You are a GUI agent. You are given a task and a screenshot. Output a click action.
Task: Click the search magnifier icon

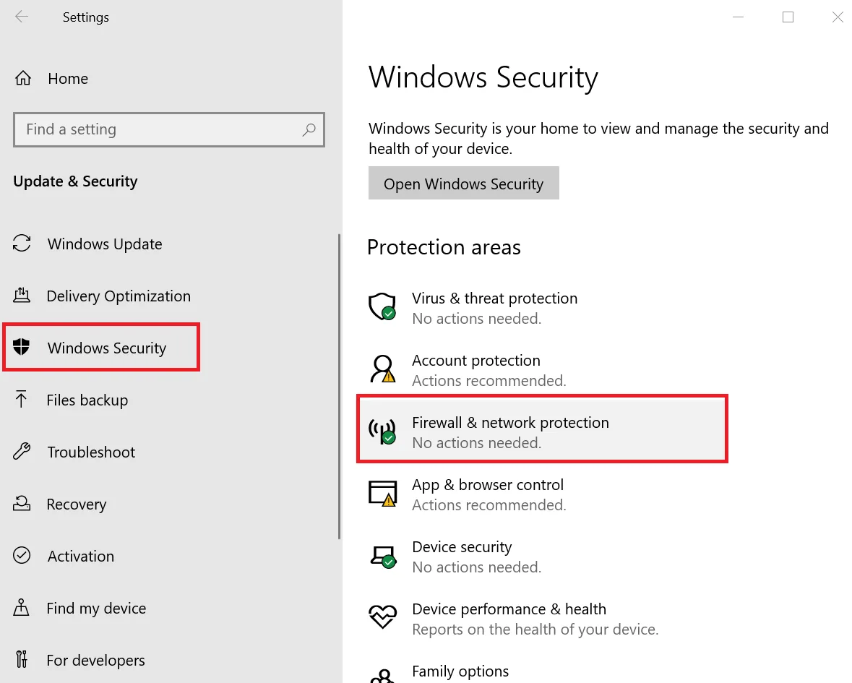(309, 129)
